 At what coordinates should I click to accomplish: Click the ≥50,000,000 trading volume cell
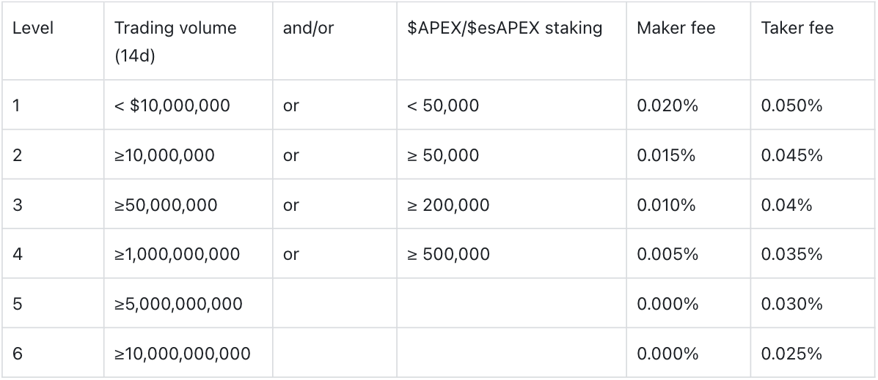click(x=166, y=205)
